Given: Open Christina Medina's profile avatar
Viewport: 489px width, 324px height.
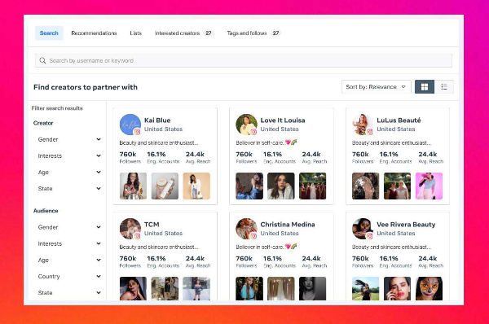Looking at the screenshot, I should pyautogui.click(x=246, y=229).
